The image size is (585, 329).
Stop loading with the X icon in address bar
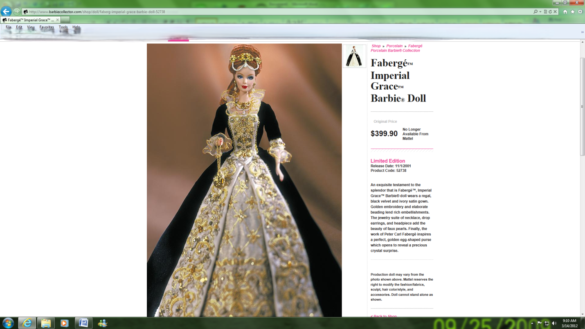(555, 12)
